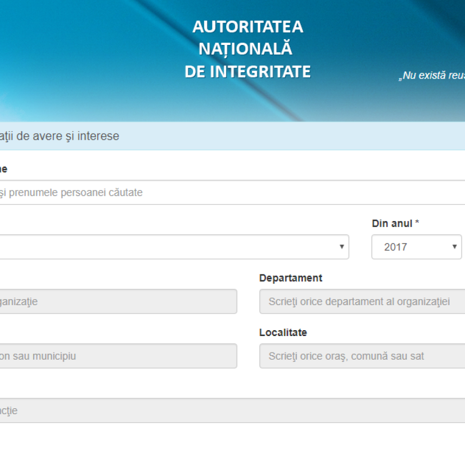This screenshot has width=465, height=465.
Task: Click the 'Autoritatea Naţională de Integritate' banner title
Action: tap(247, 49)
